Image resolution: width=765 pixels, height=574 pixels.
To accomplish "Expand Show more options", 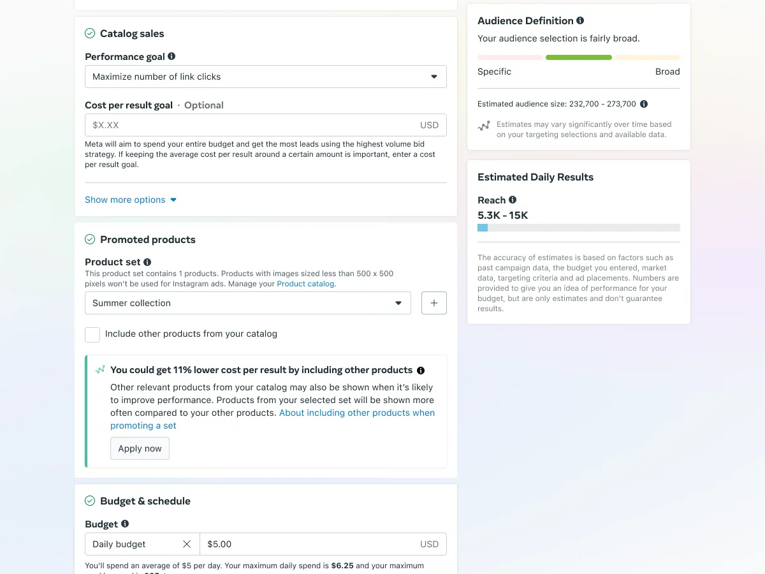I will [x=131, y=200].
